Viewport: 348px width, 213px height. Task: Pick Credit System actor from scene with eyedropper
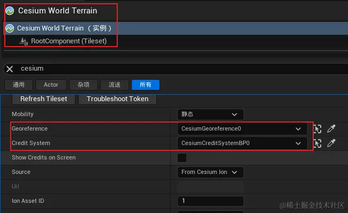click(x=331, y=143)
